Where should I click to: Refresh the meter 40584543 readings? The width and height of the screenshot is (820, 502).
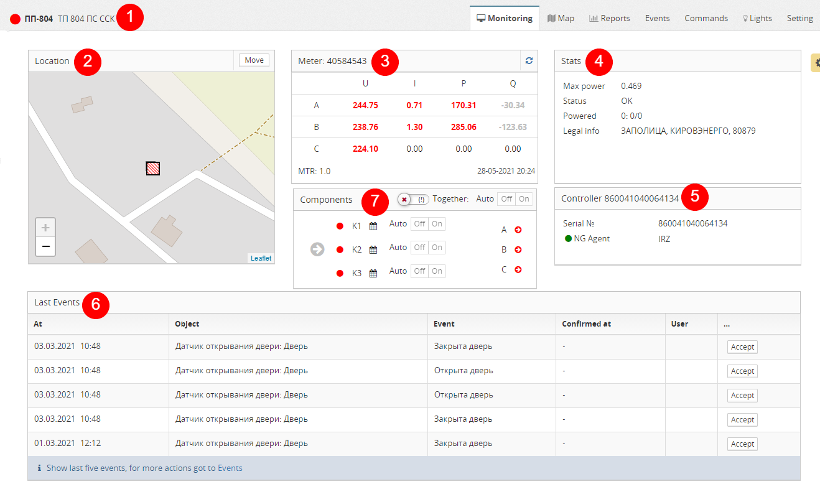click(529, 61)
